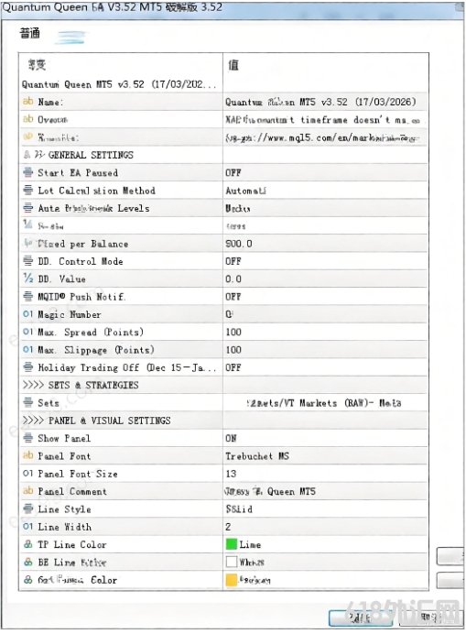
Task: Click the ab icon beside Panel Comment
Action: pyautogui.click(x=27, y=491)
